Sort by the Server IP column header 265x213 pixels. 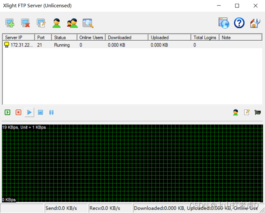(18, 37)
